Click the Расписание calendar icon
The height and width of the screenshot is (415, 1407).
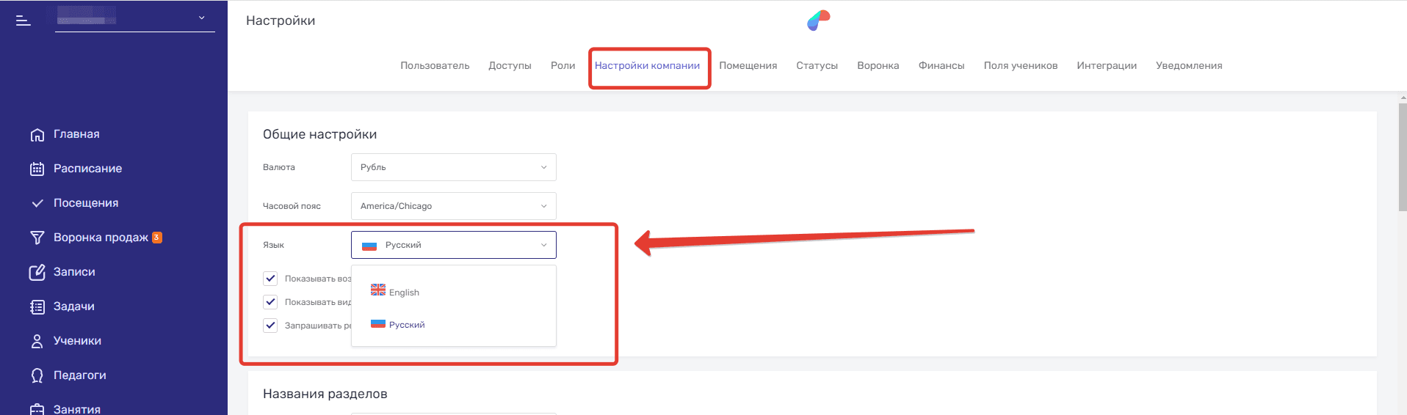tap(37, 169)
